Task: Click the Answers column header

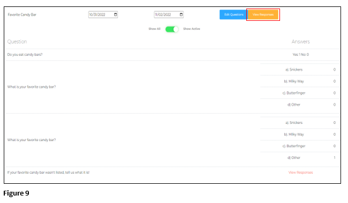Action: (x=300, y=42)
